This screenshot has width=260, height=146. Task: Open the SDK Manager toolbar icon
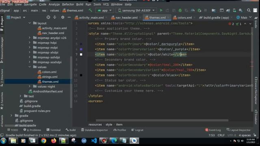tap(240, 11)
